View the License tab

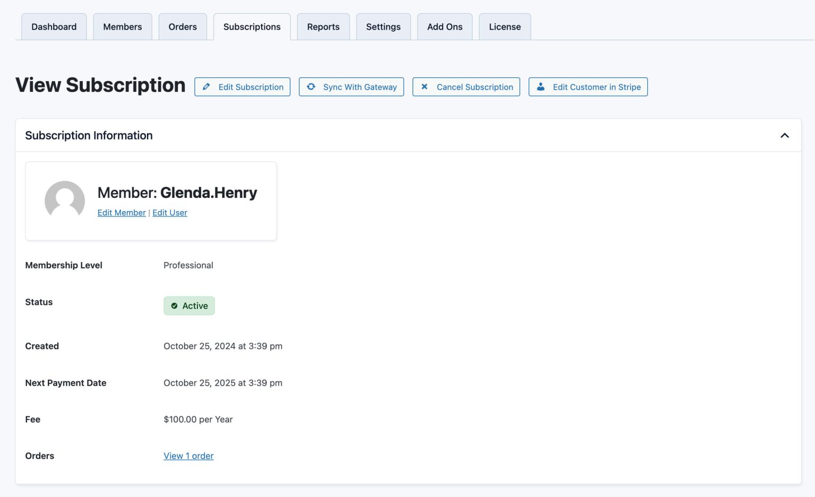505,27
